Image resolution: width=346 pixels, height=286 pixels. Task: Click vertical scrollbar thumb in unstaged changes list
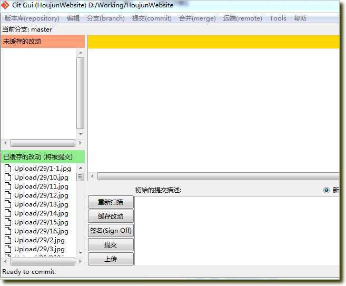[81, 93]
